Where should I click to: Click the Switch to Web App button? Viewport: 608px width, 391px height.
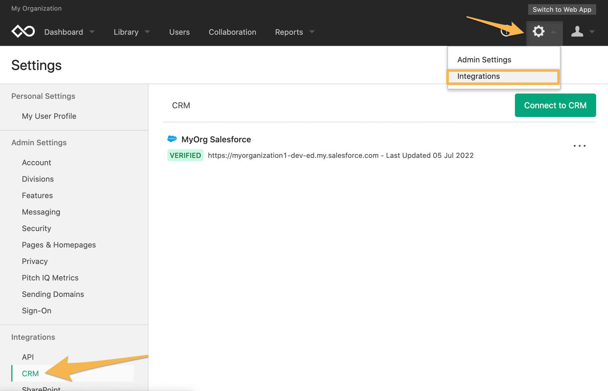[x=562, y=9]
